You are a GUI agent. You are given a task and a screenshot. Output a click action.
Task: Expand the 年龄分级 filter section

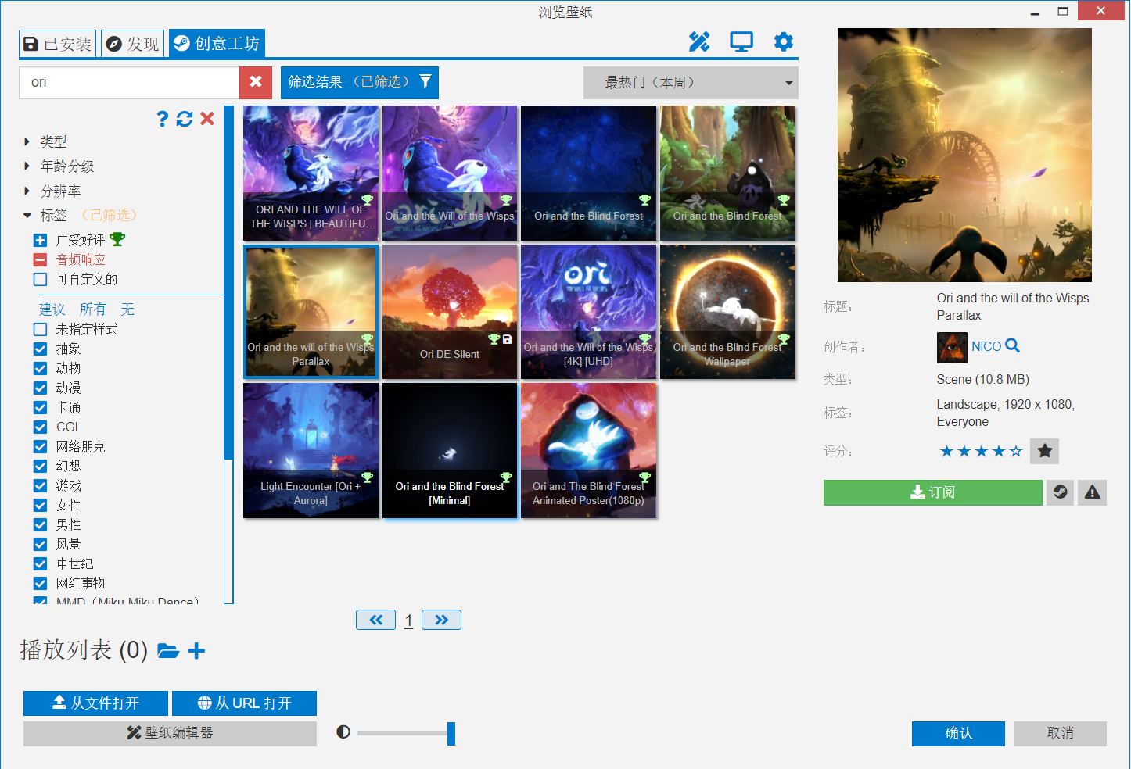[x=27, y=166]
